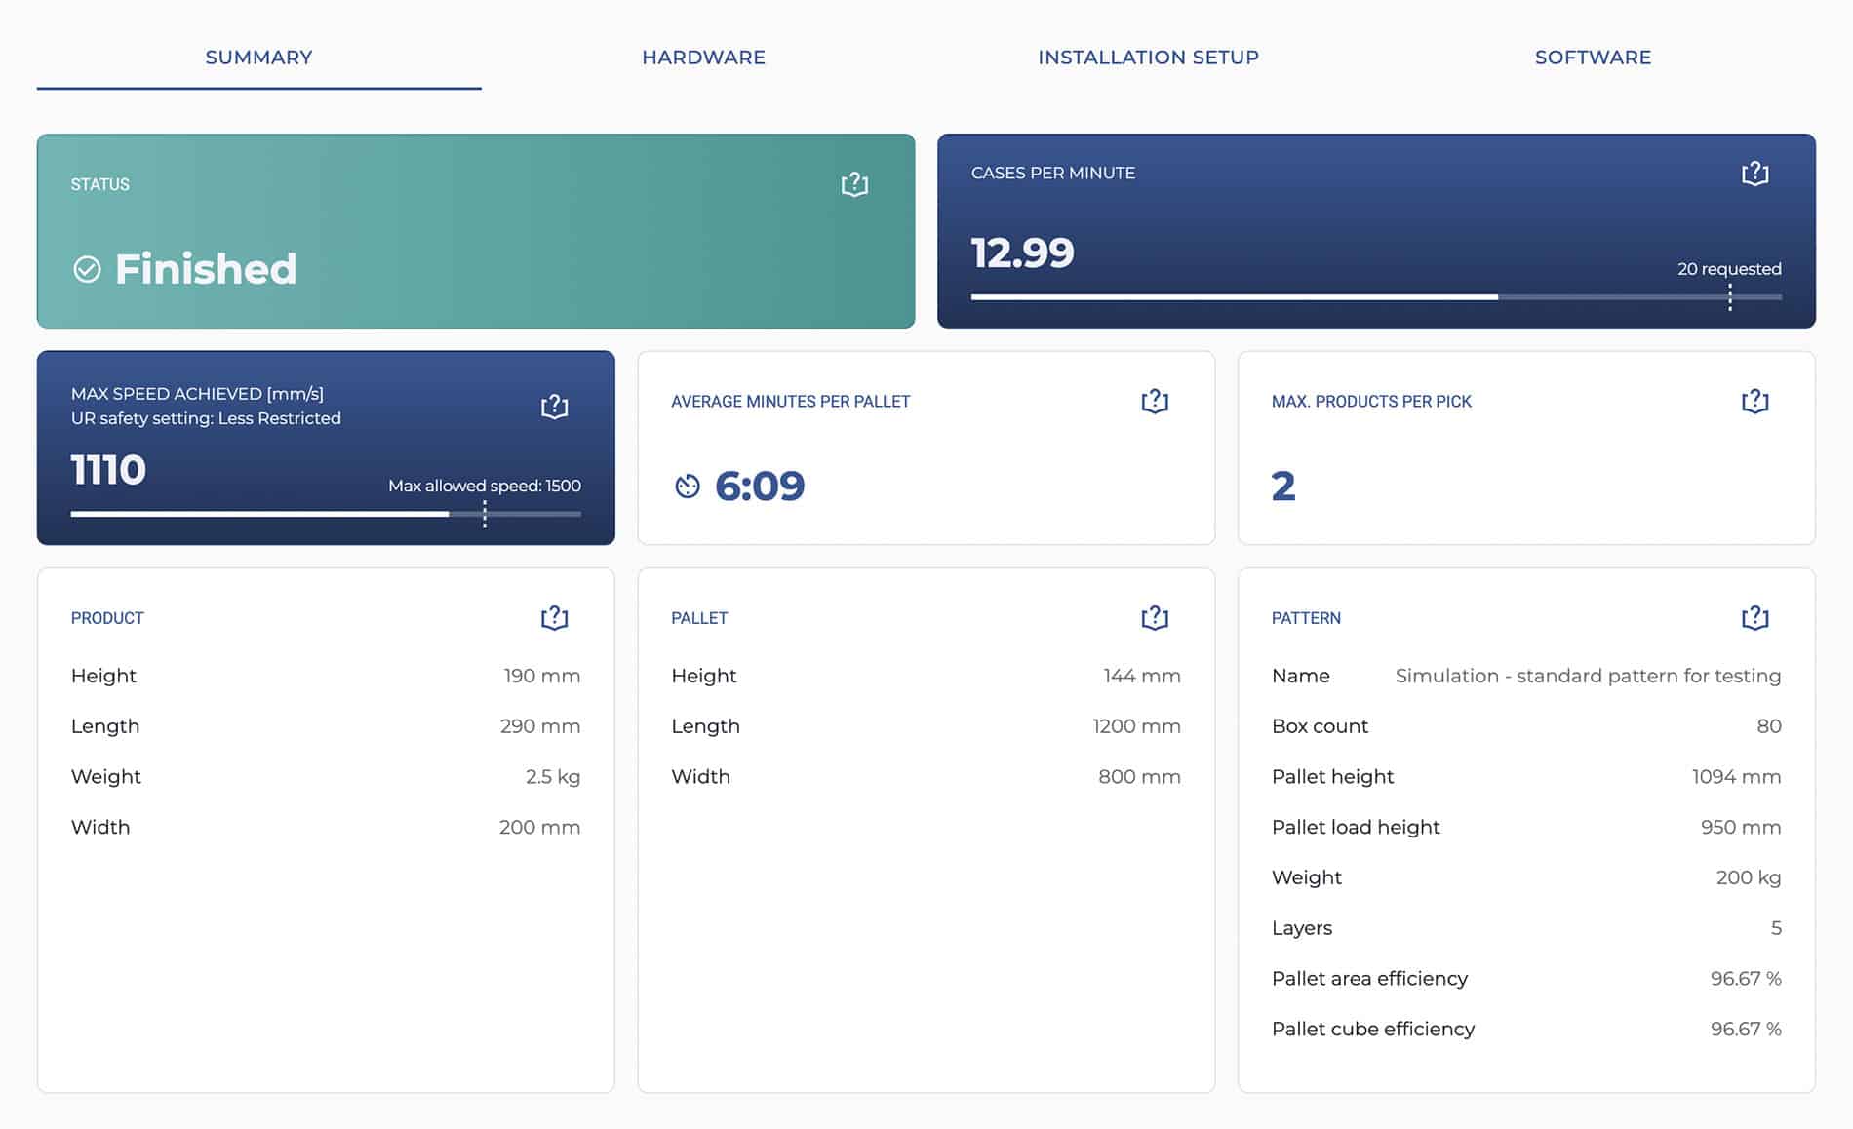The image size is (1853, 1129).
Task: Click Box count value 80
Action: click(x=1768, y=726)
